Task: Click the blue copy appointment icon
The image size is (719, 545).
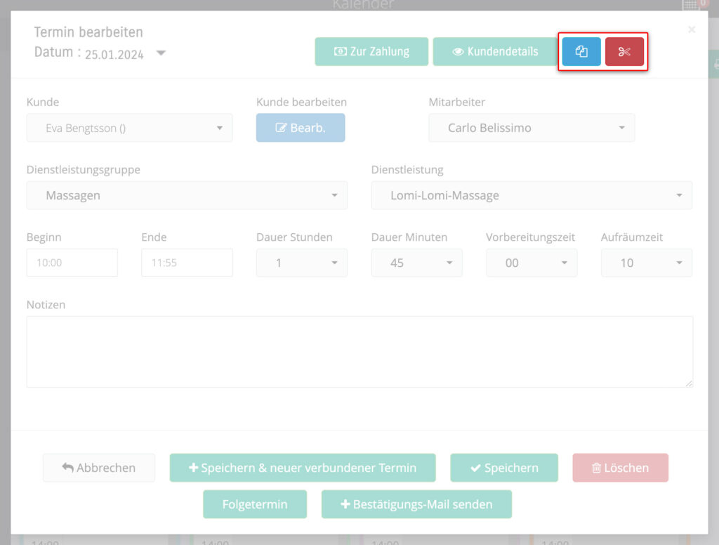Action: (581, 52)
